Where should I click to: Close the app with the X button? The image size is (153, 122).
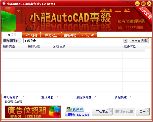(x=149, y=4)
